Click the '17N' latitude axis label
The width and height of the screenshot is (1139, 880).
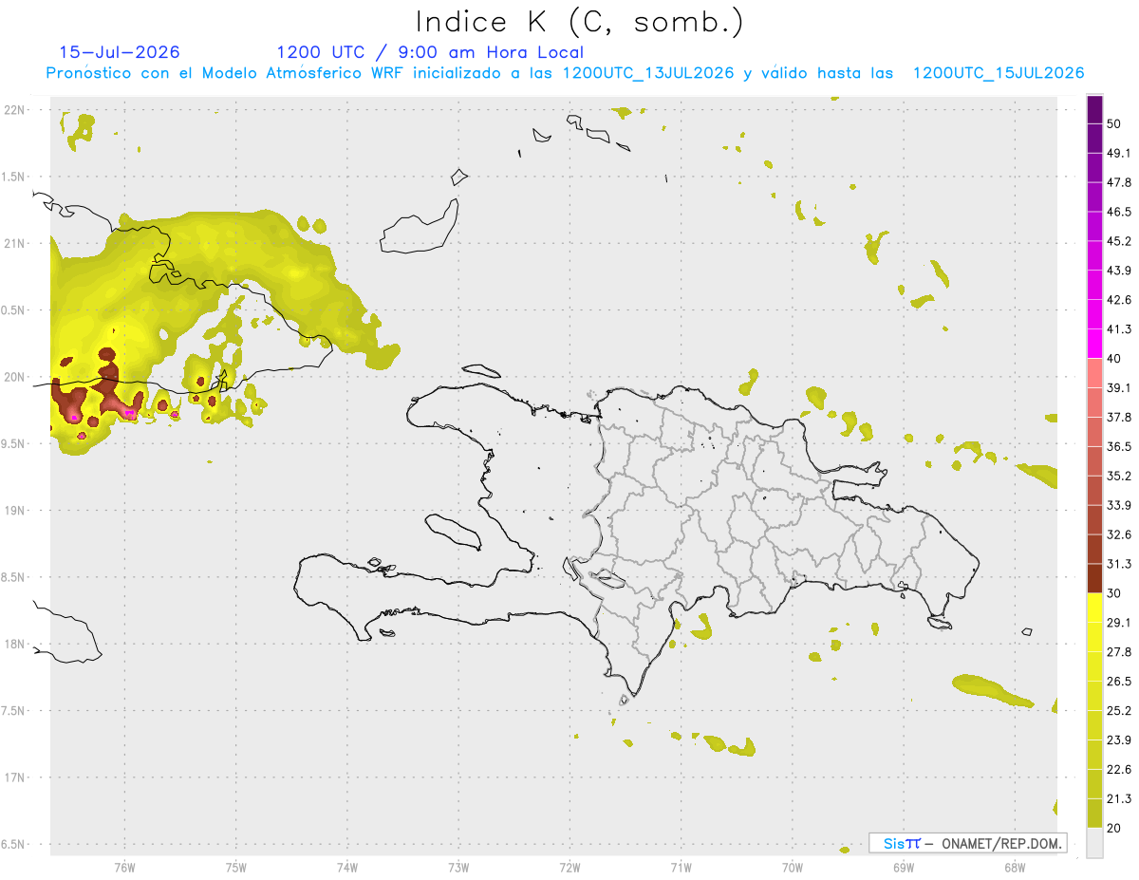point(15,777)
